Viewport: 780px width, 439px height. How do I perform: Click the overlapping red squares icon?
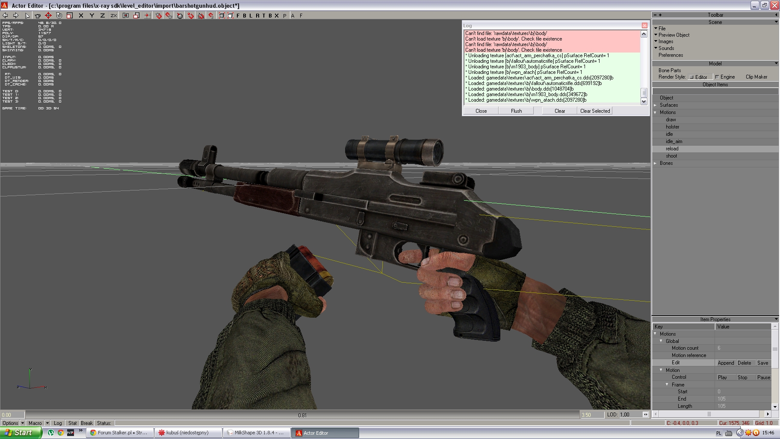136,15
